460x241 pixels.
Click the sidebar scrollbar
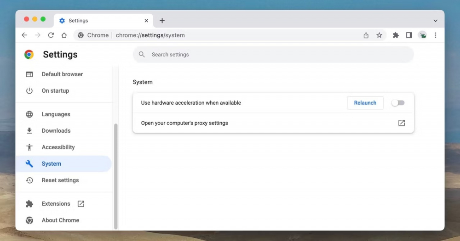click(116, 174)
